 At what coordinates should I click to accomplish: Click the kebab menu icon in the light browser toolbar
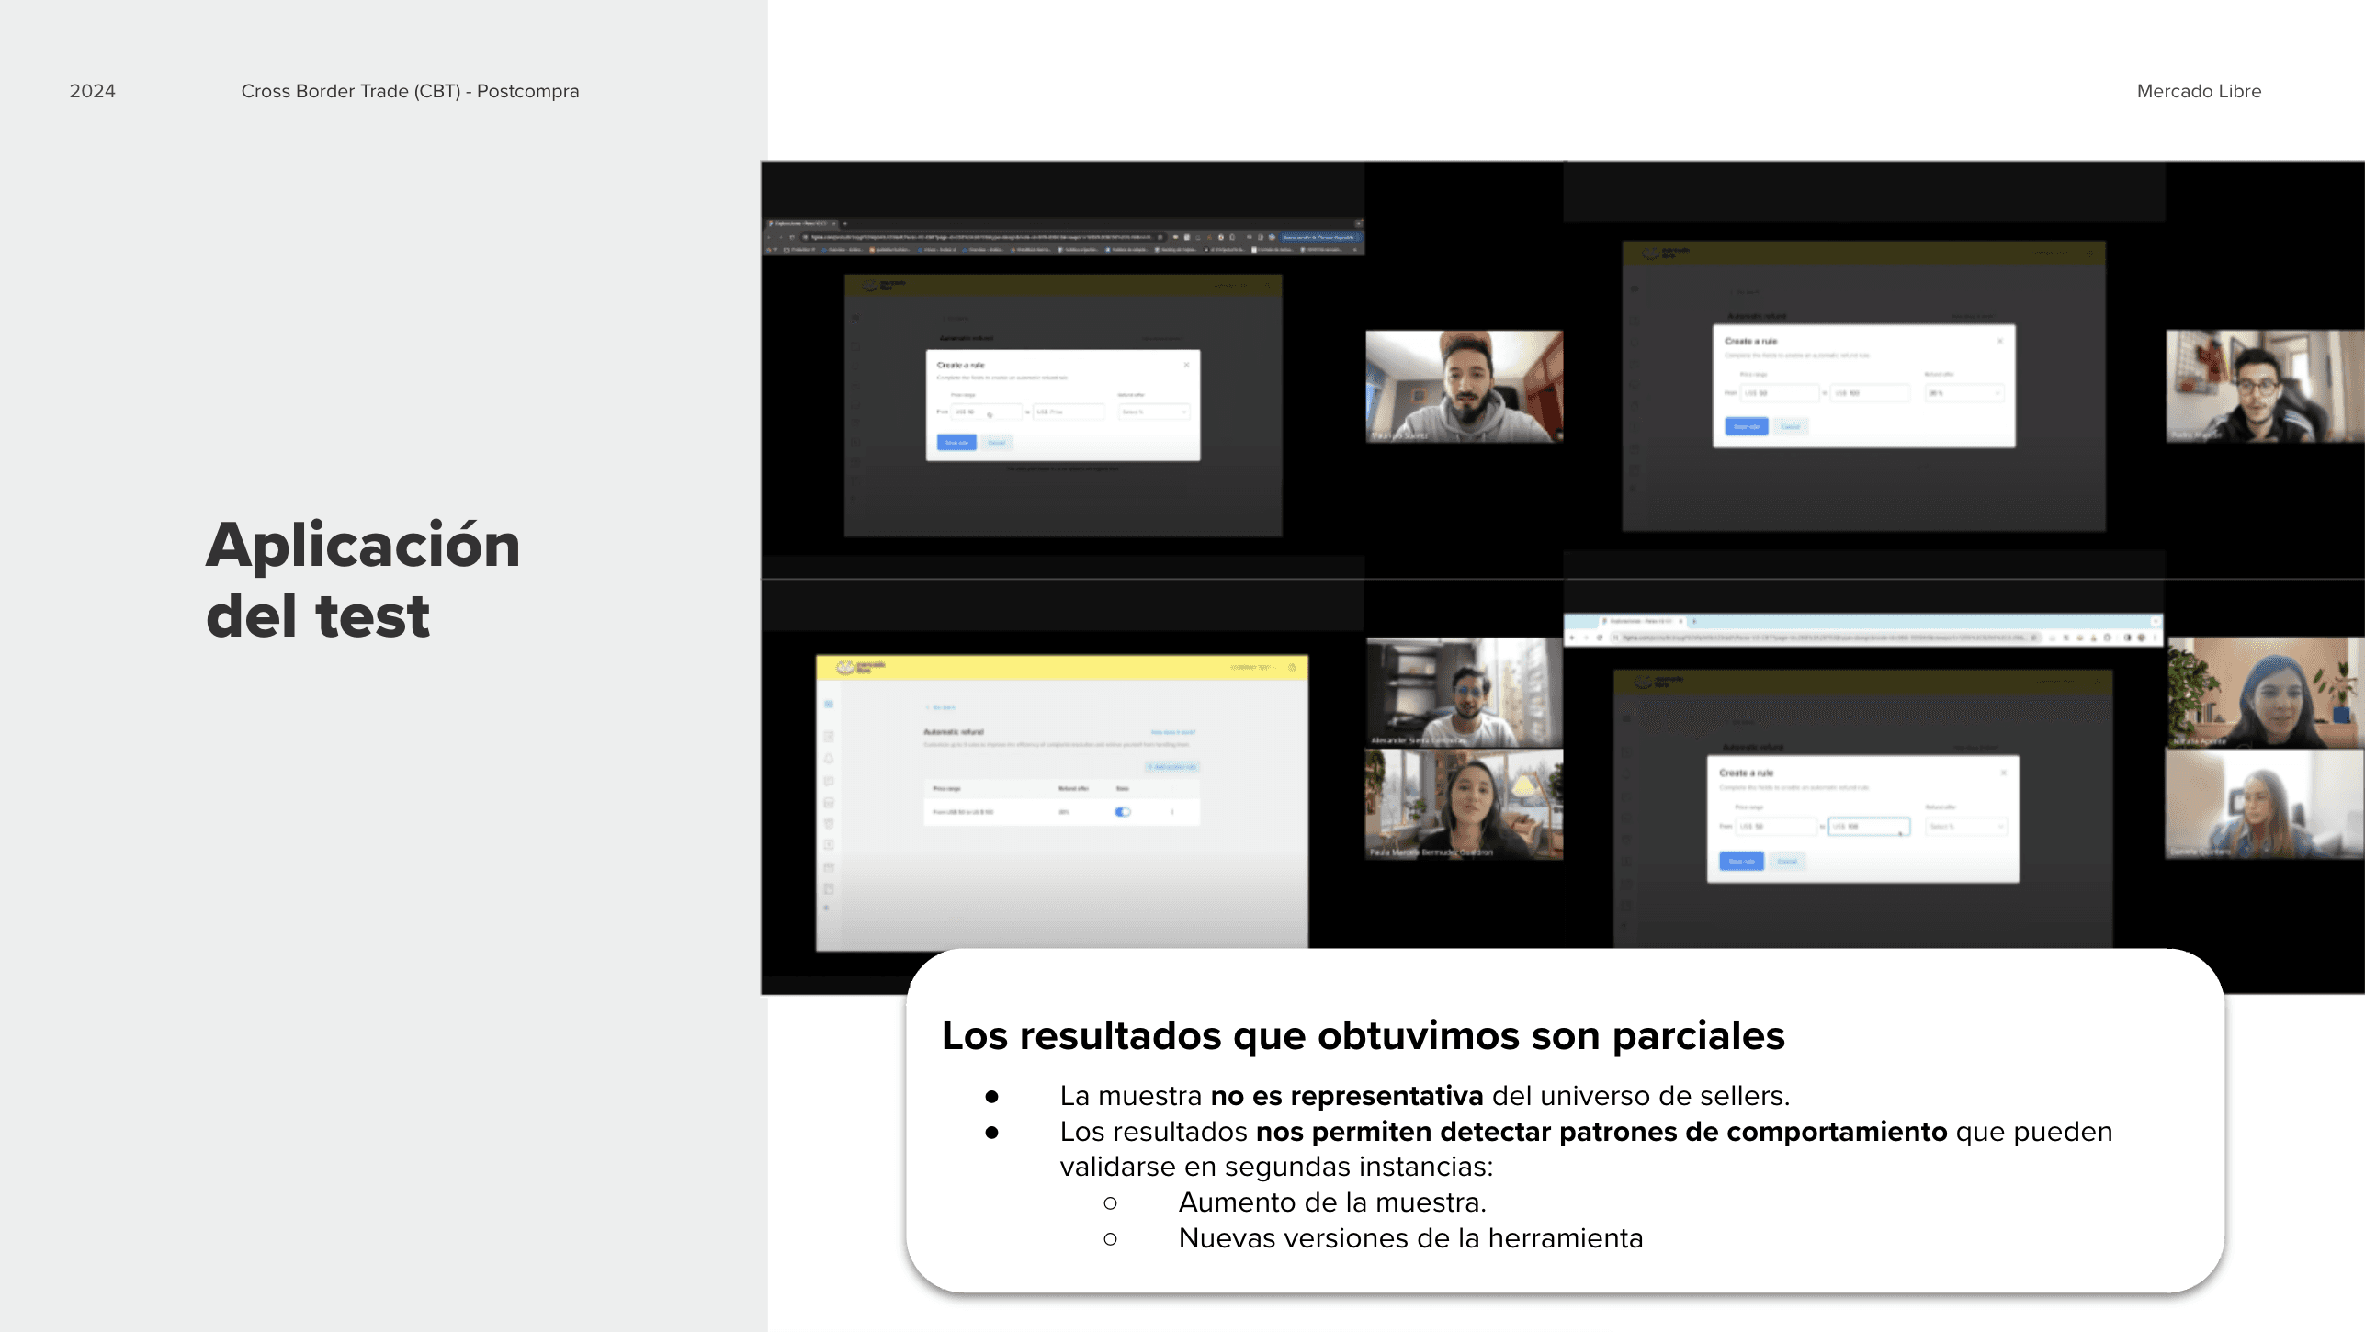[2154, 638]
